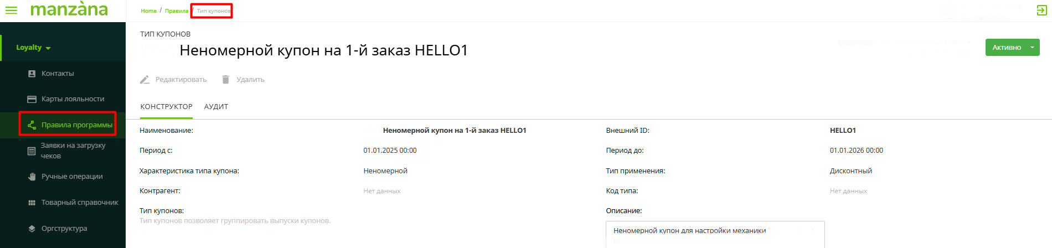Click the Товарный справочник grid icon
Image resolution: width=1052 pixels, height=248 pixels.
(x=32, y=203)
